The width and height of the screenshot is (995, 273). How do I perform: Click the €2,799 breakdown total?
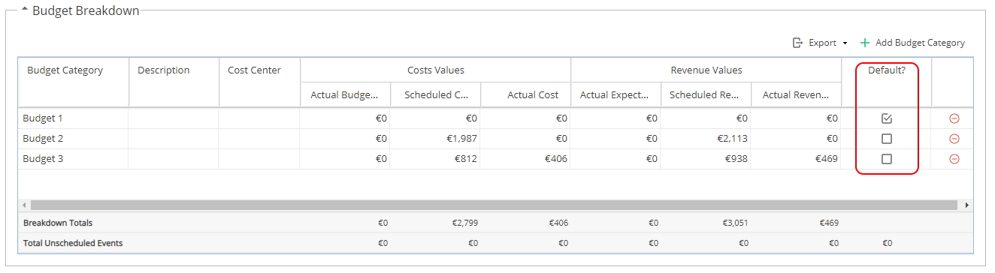[x=464, y=223]
